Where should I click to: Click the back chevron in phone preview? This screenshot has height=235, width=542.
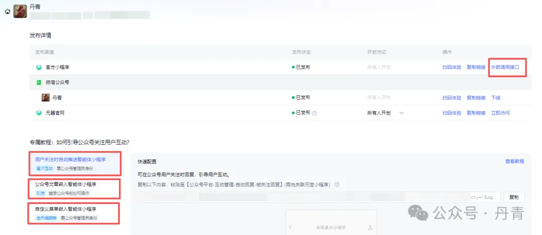pyautogui.click(x=291, y=228)
